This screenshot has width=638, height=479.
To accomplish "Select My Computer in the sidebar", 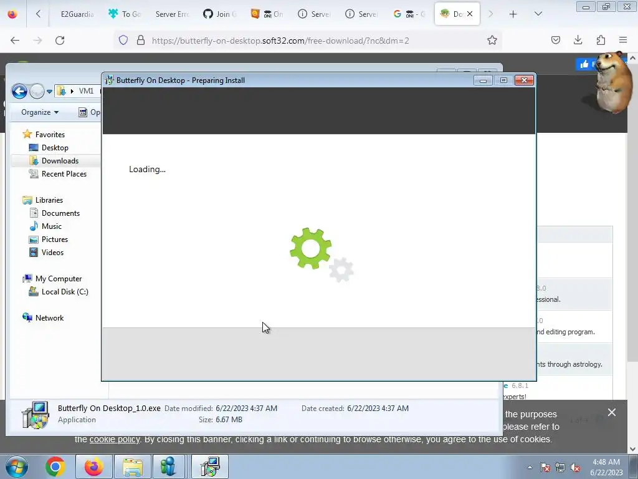I will pos(59,279).
